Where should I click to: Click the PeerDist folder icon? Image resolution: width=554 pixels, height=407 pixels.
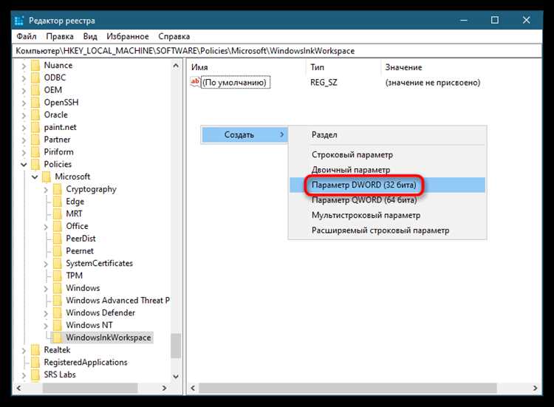pos(57,239)
